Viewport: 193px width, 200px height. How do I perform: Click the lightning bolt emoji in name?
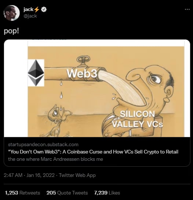point(37,10)
